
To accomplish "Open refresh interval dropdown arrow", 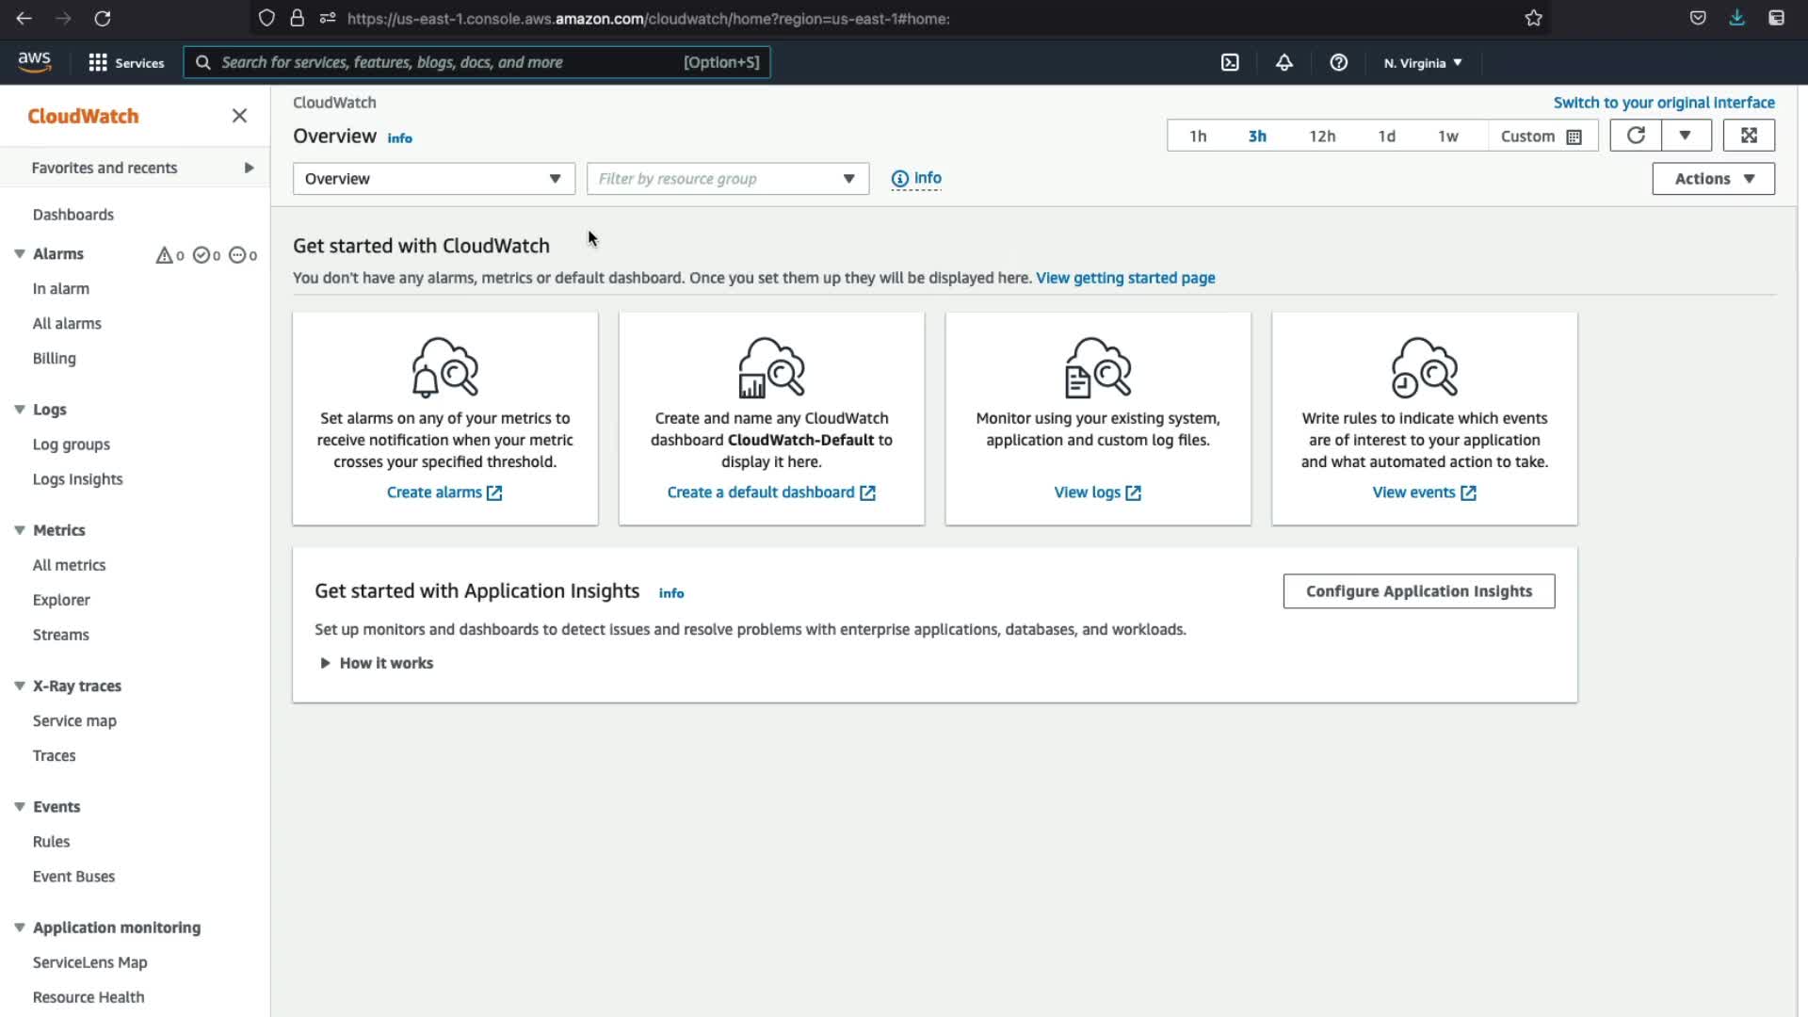I will tap(1685, 136).
